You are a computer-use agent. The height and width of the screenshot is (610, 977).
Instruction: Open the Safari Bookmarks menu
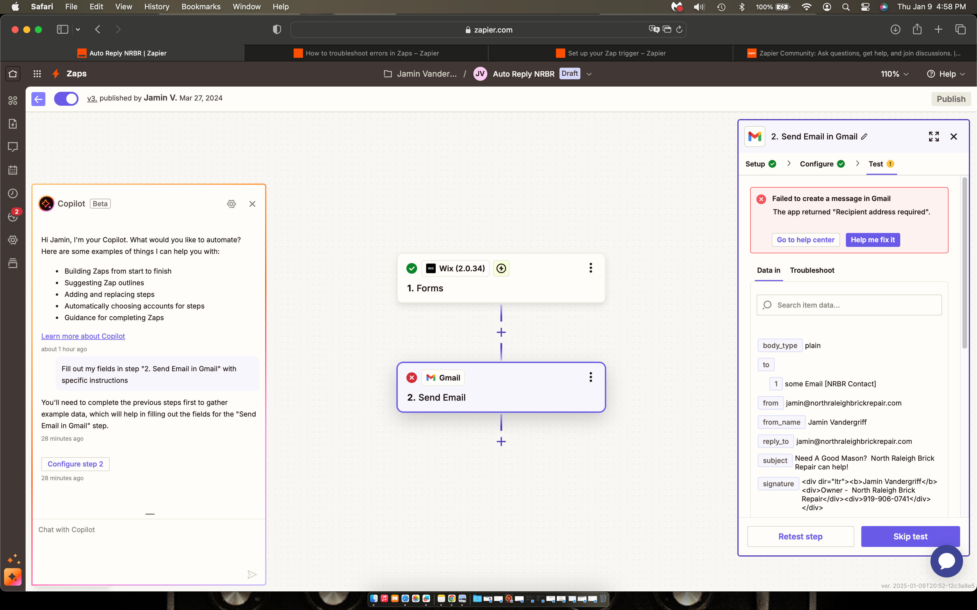201,6
